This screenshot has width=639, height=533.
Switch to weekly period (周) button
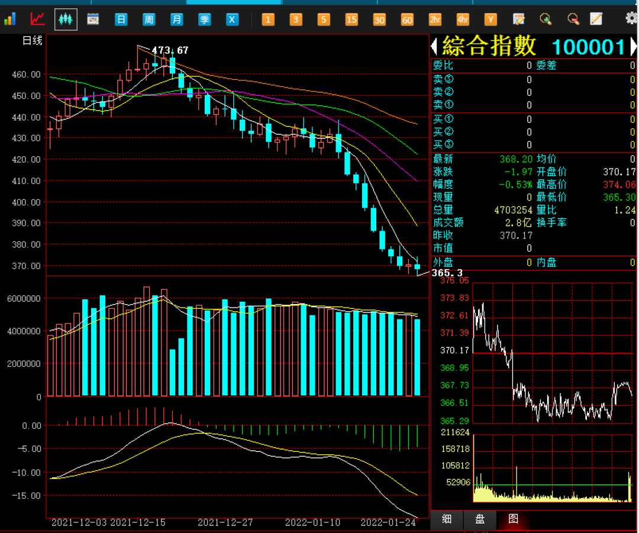click(x=149, y=19)
